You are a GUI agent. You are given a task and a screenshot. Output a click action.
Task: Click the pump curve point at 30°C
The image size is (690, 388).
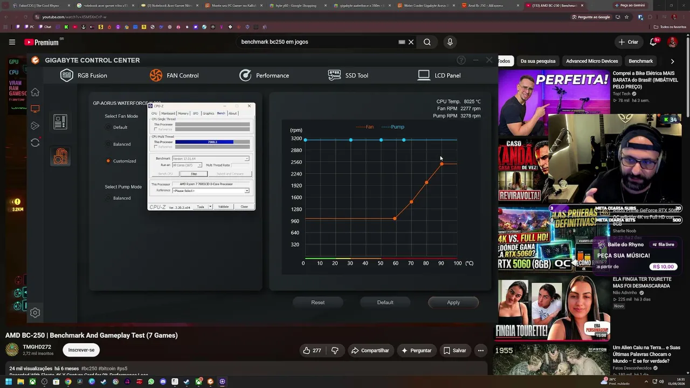(351, 140)
